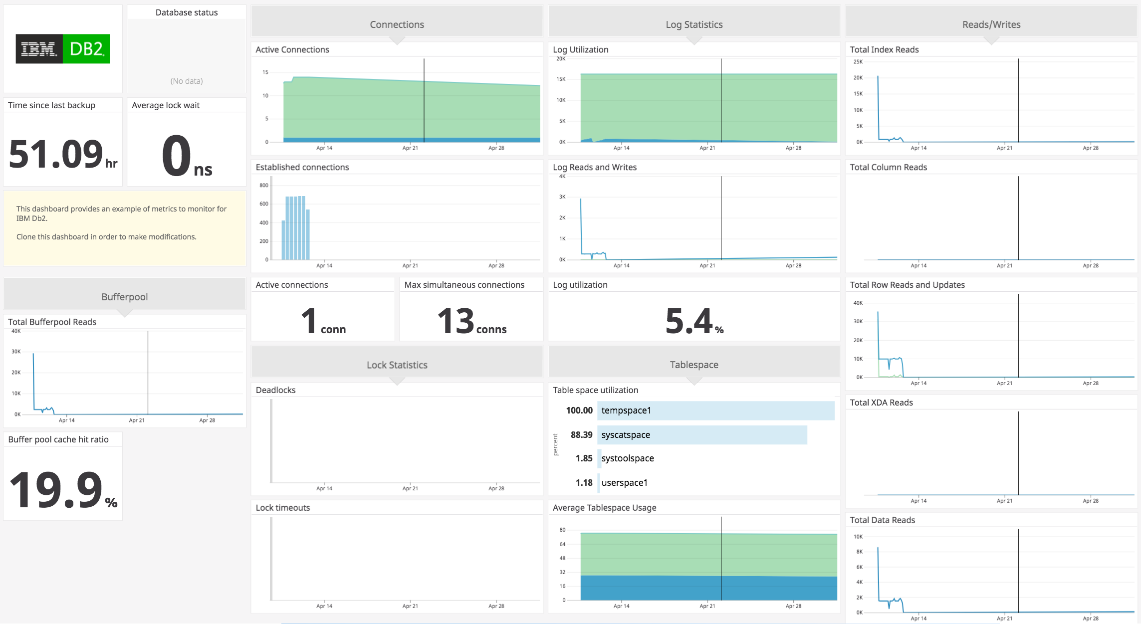Click the Total Index Reads widget title
The height and width of the screenshot is (624, 1141).
884,49
